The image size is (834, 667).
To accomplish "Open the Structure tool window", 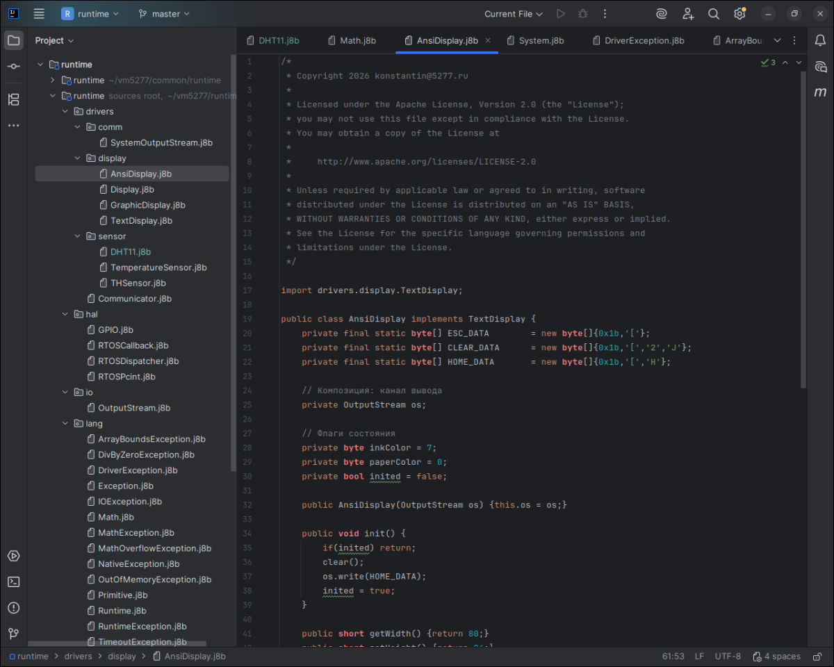I will point(13,99).
